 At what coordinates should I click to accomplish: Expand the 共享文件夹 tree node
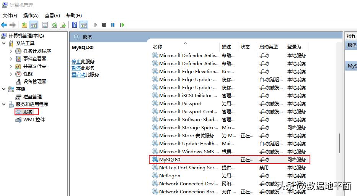tap(11, 66)
